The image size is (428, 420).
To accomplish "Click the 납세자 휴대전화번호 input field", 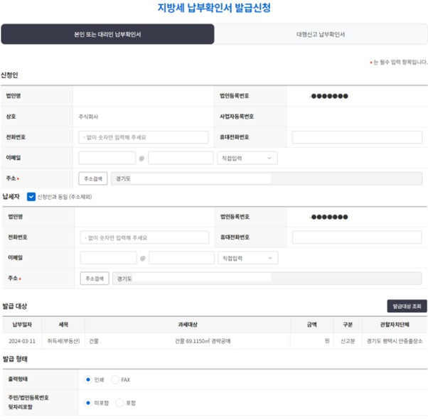I will 357,237.
